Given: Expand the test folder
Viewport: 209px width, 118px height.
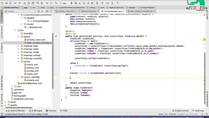Looking at the screenshot, I should tap(12, 87).
